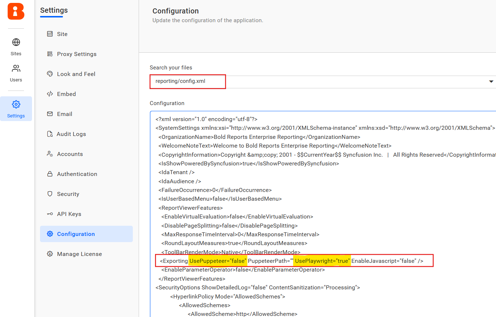Click the DisablePageSplitting line

(x=229, y=226)
